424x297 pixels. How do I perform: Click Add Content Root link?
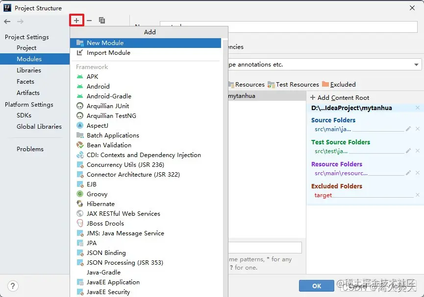click(x=340, y=98)
